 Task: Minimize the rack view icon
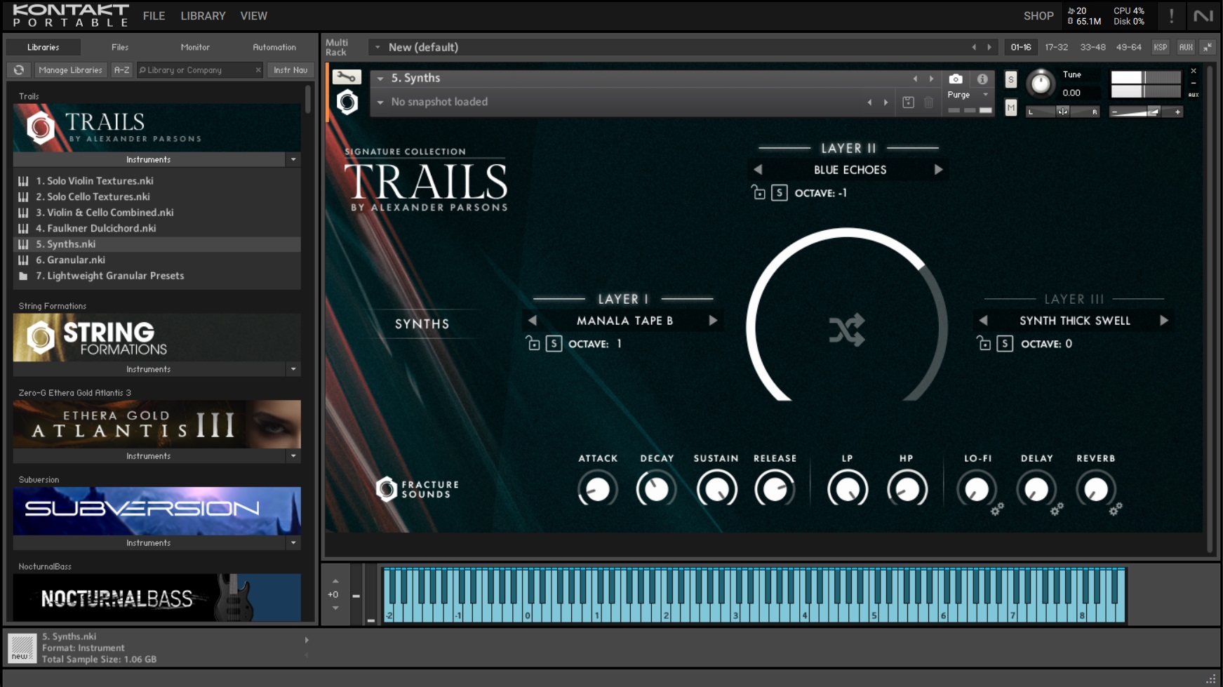point(1208,48)
